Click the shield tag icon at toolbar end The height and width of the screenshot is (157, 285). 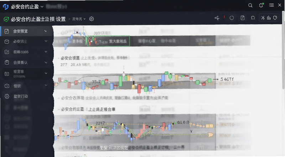(x=275, y=18)
